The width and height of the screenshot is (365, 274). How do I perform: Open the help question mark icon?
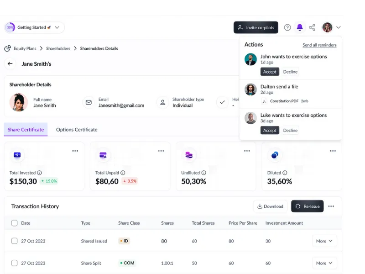[287, 27]
